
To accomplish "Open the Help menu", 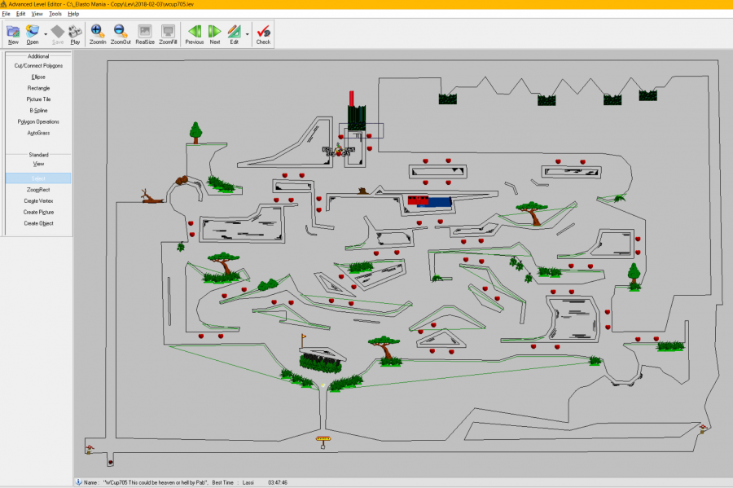I will (73, 14).
